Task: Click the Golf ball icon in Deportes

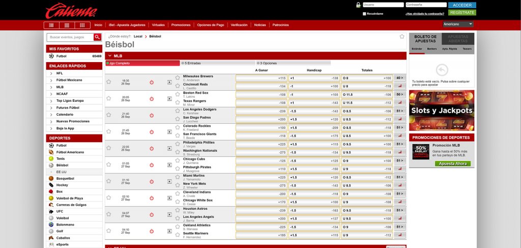Action: (x=51, y=231)
